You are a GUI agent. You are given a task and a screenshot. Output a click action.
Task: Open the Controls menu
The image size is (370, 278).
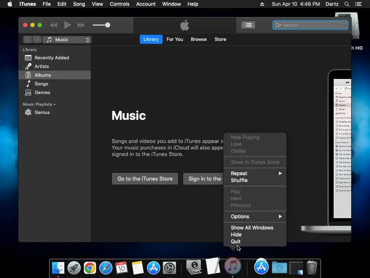(120, 4)
